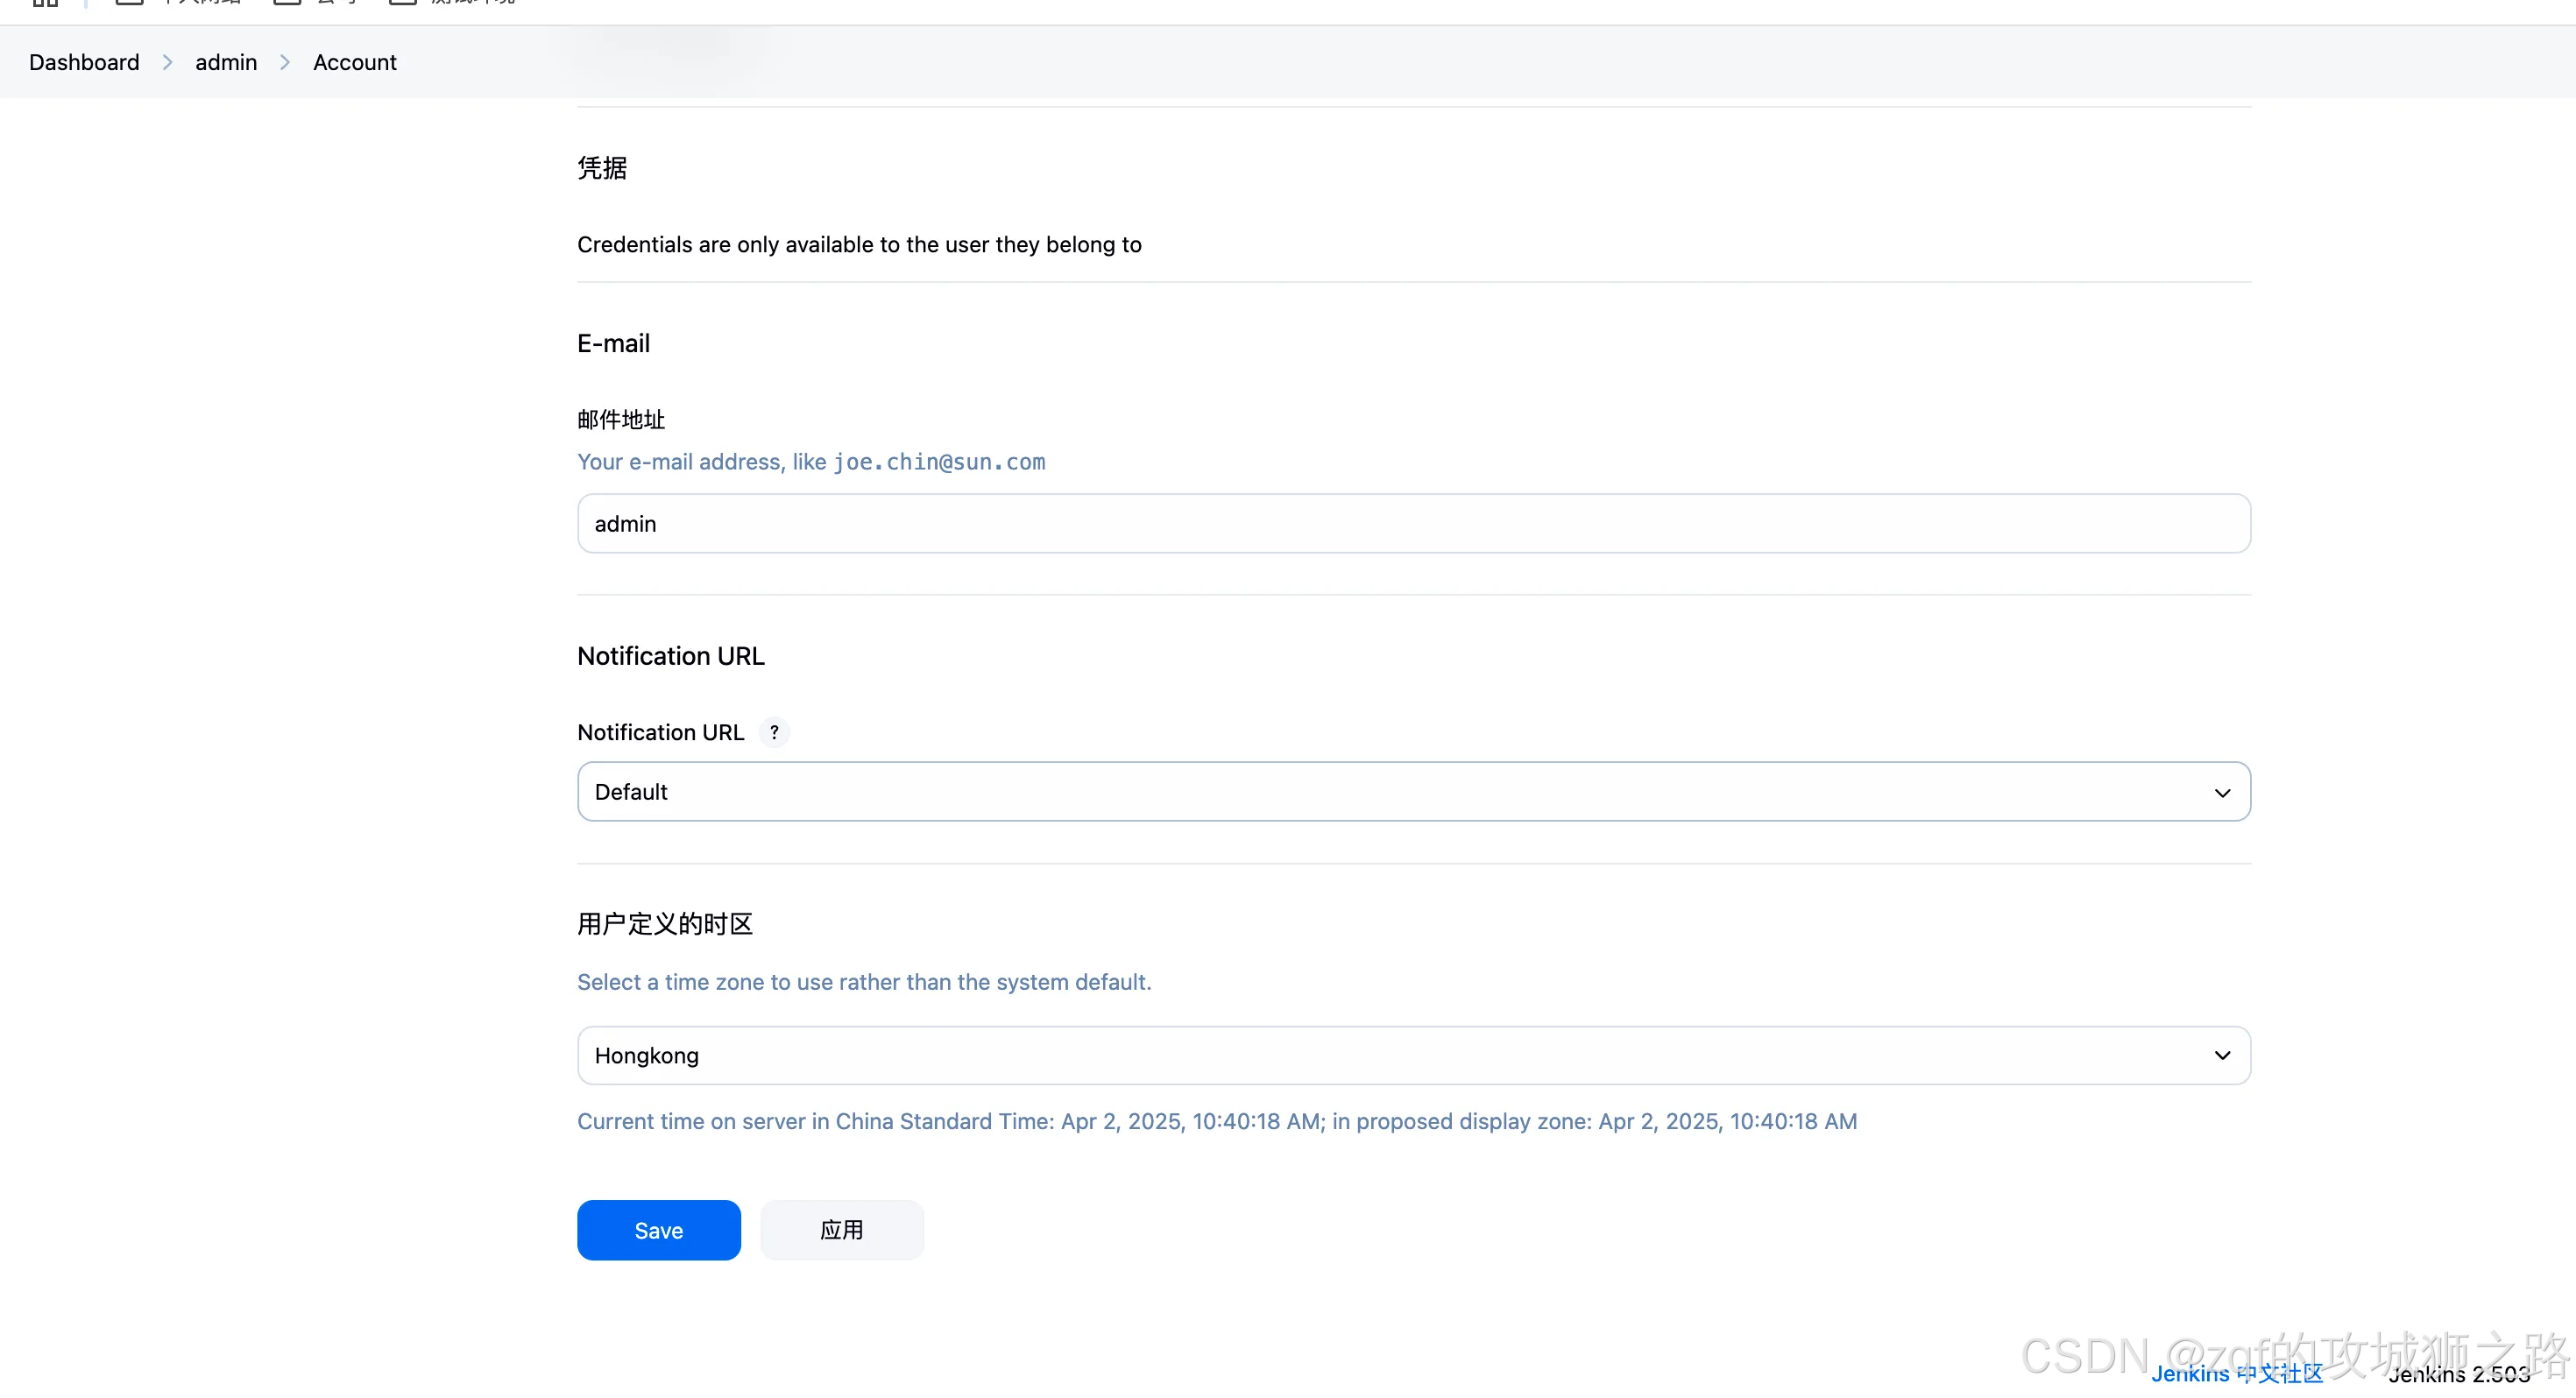Open the Notification URL Default dropdown
Screen dimensions: 2576x1398
click(x=1413, y=791)
